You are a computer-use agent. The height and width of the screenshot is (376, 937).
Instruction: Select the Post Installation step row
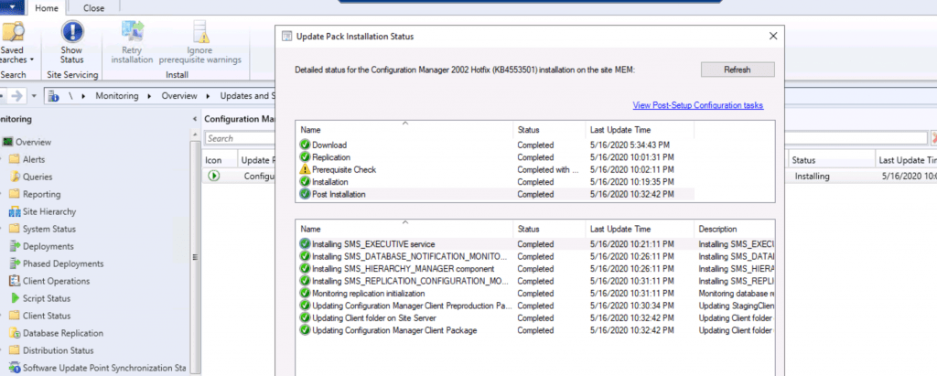coord(496,194)
